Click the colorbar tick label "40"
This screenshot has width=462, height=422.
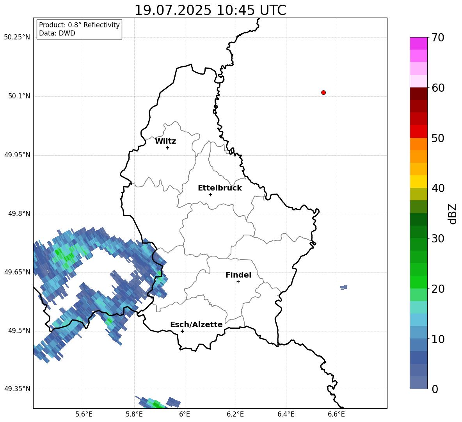point(438,188)
